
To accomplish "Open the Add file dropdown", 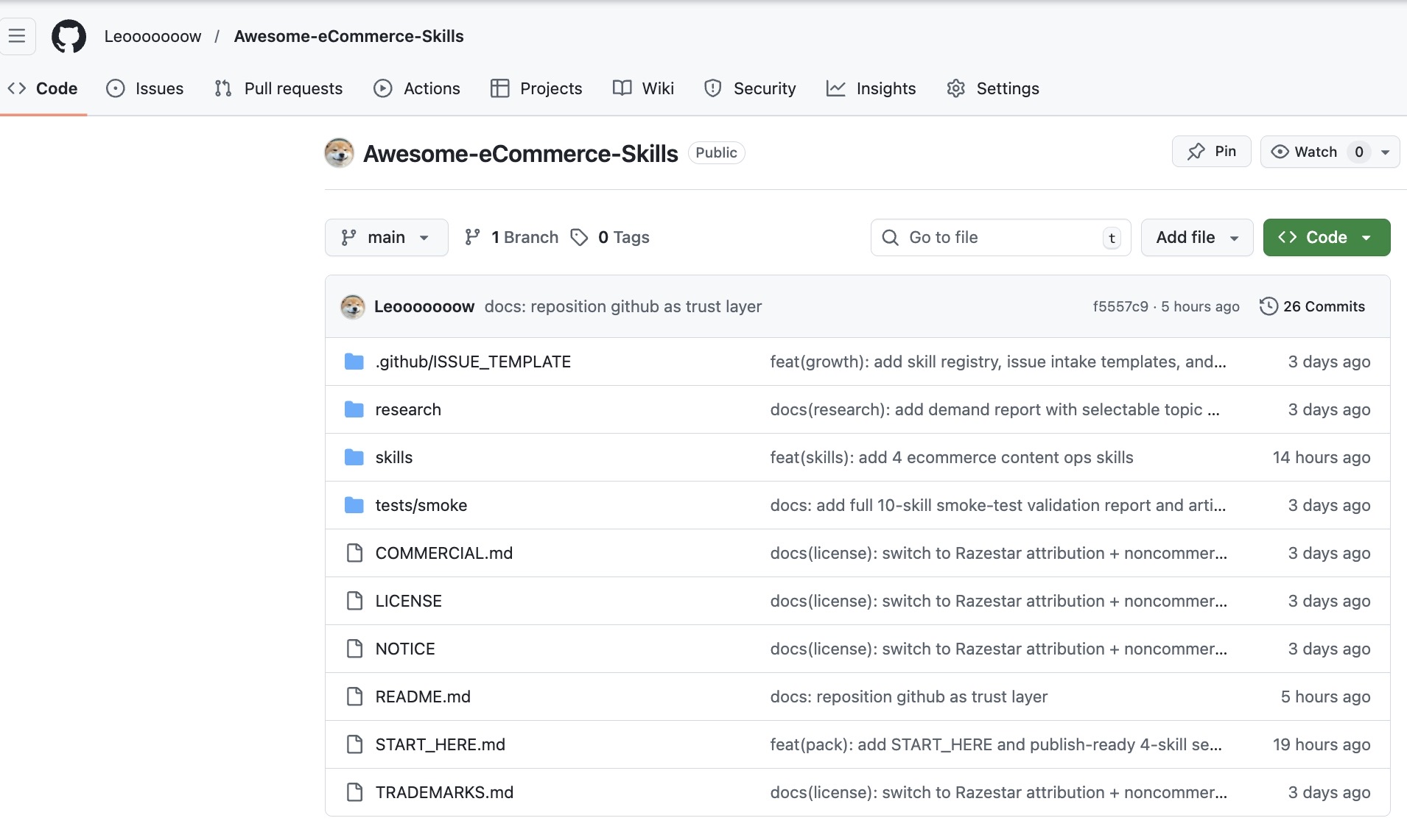I will 1196,237.
